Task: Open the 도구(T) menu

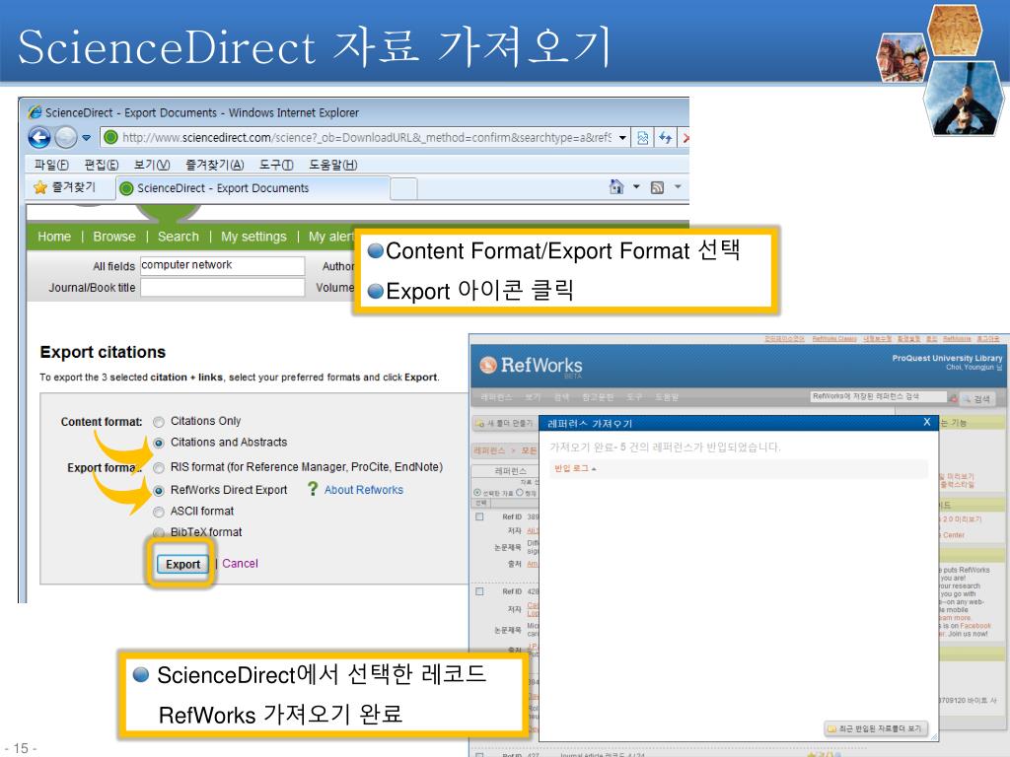Action: click(x=276, y=165)
